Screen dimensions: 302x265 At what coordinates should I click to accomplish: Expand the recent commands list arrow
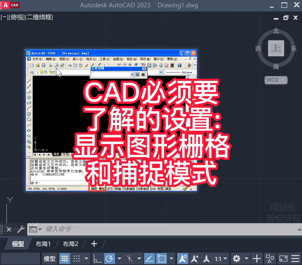point(40,229)
